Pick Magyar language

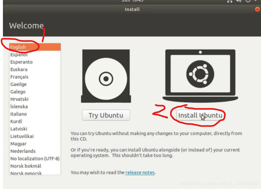click(x=35, y=144)
